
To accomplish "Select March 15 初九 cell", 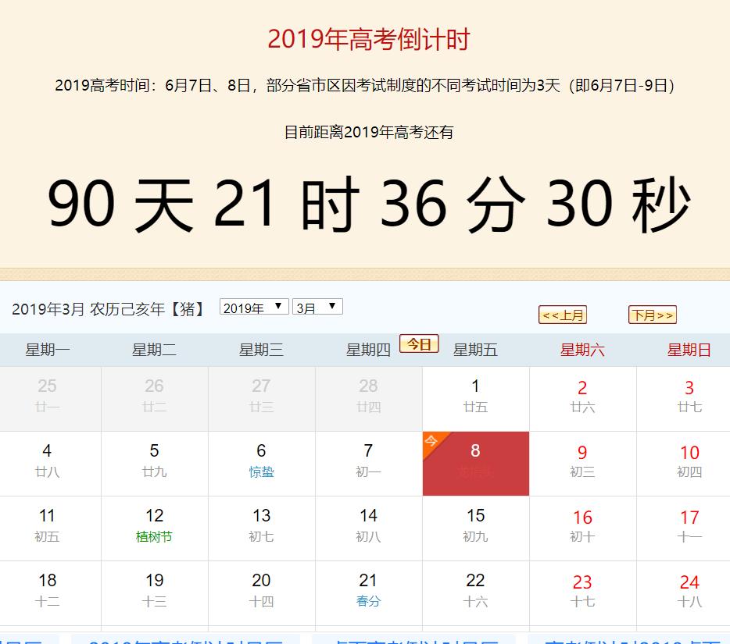I will click(x=476, y=528).
